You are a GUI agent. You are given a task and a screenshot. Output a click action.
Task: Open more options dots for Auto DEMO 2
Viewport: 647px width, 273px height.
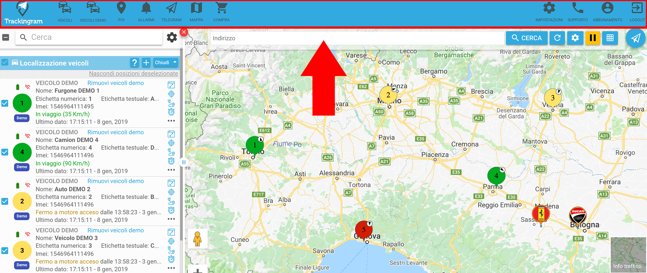pos(171,219)
